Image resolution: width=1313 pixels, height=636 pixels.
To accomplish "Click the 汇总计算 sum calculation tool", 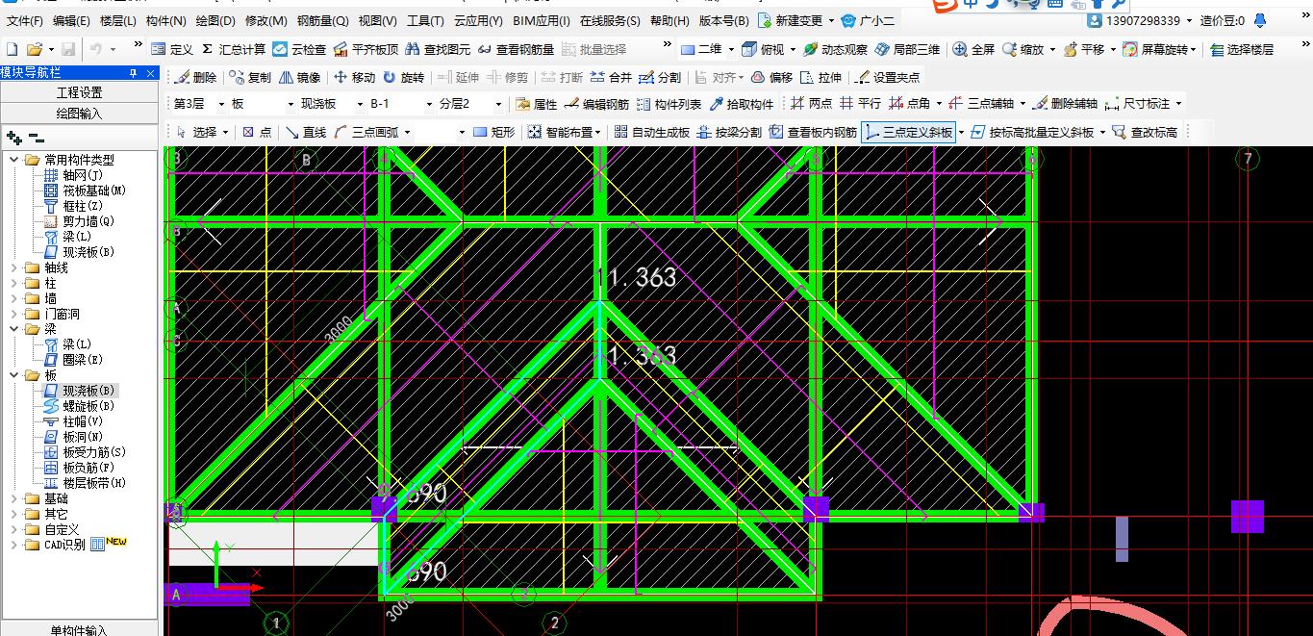I will (234, 49).
